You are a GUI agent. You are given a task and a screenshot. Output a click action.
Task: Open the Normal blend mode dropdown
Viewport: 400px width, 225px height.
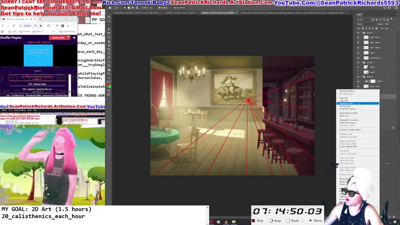tap(367, 24)
